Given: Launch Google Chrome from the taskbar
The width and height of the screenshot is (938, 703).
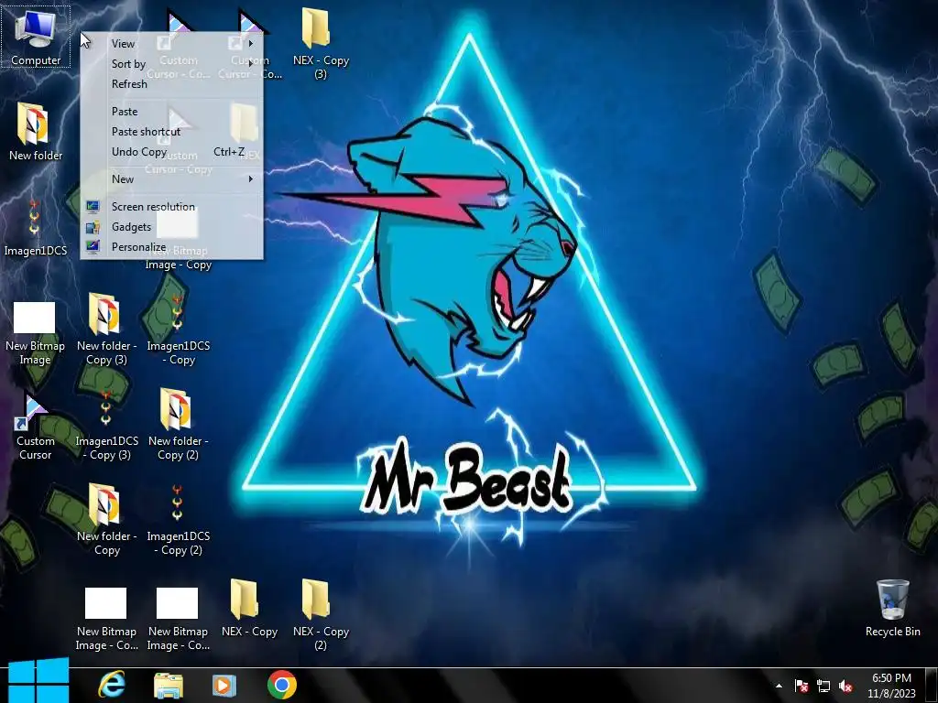Looking at the screenshot, I should coord(282,685).
